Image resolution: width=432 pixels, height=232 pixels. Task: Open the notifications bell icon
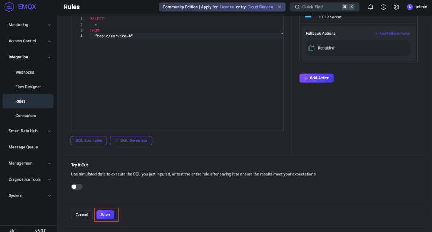coord(370,7)
